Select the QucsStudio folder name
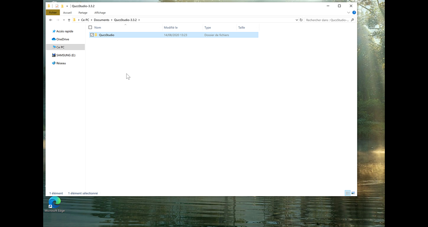Image resolution: width=428 pixels, height=227 pixels. [107, 35]
